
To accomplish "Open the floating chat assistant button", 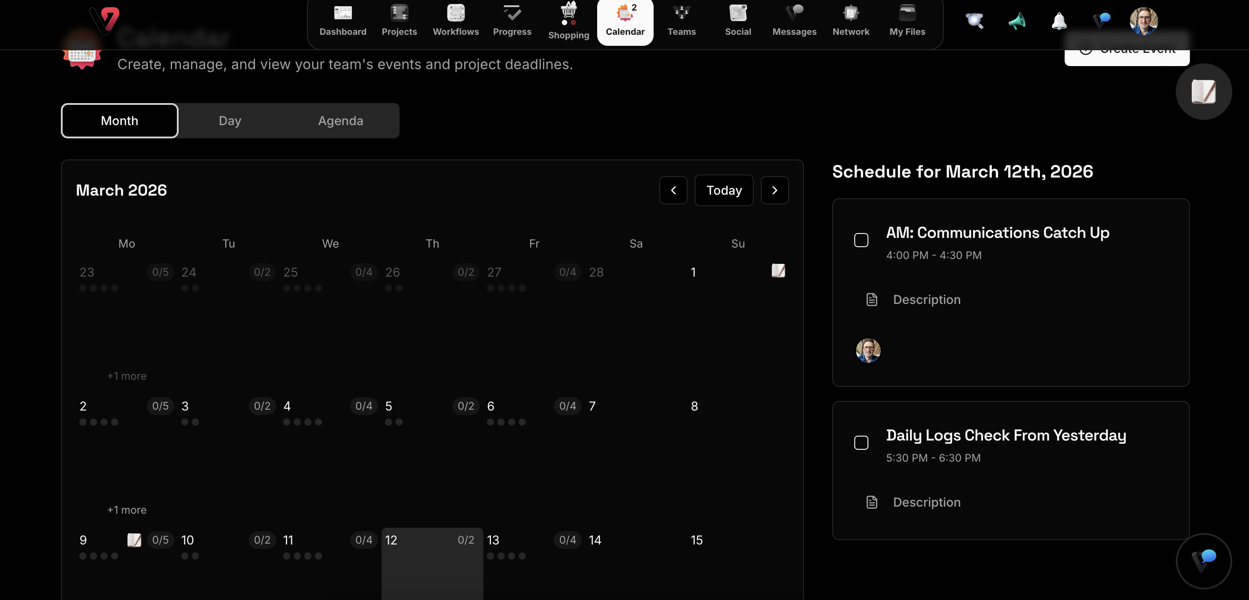I will 1204,561.
